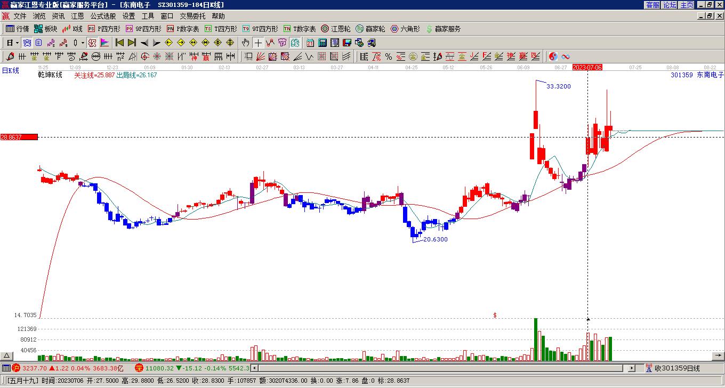Open the 板块 sector view
This screenshot has height=388, width=725.
tap(46, 29)
